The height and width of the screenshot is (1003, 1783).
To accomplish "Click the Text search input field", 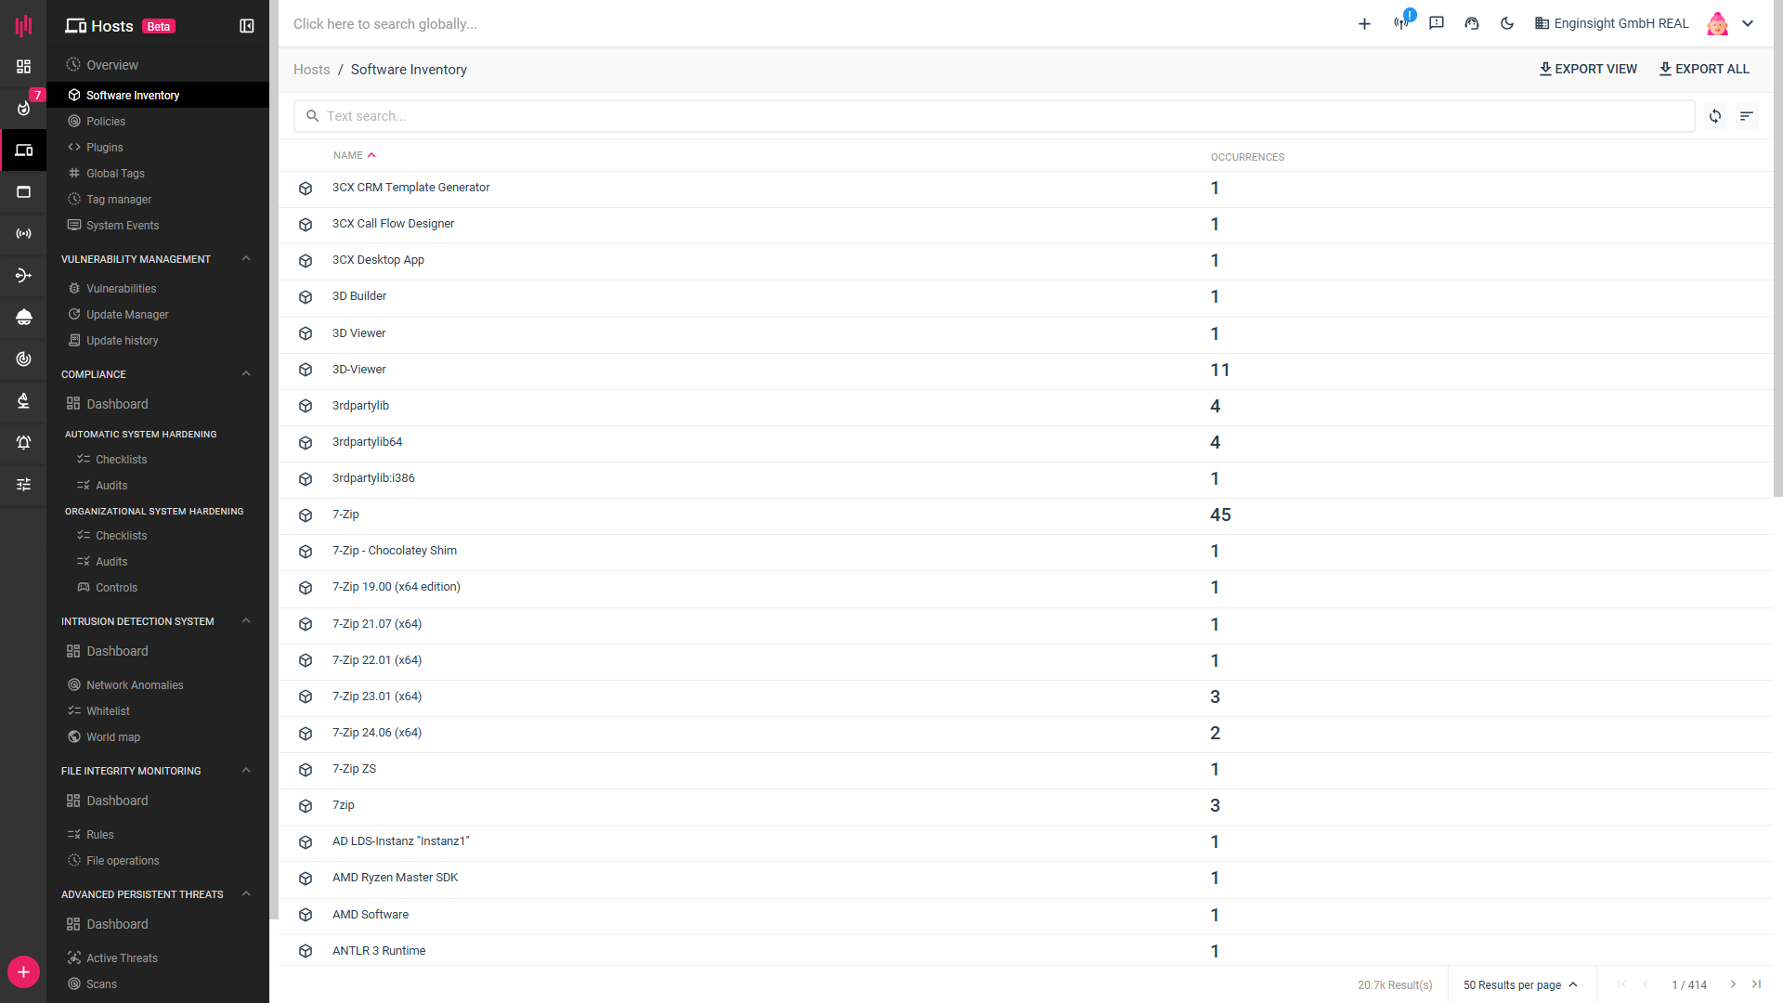I will [x=994, y=116].
